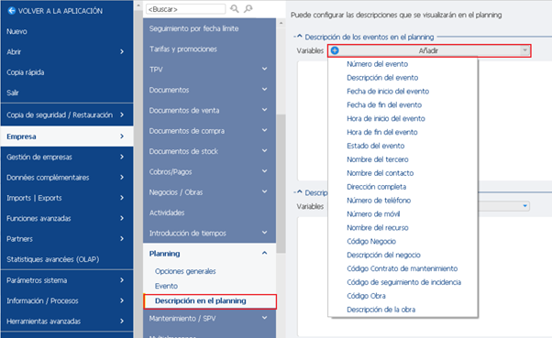Viewport: 552px width, 338px height.
Task: Open Herramientas avanzadas
Action: point(67,322)
